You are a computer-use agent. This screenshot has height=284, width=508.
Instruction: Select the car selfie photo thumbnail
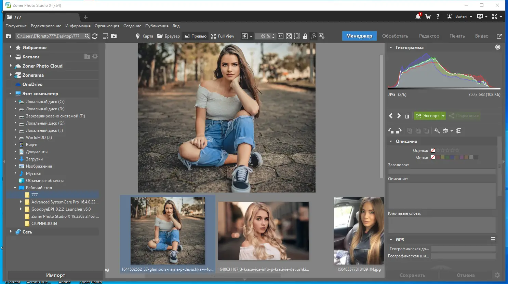(x=359, y=231)
